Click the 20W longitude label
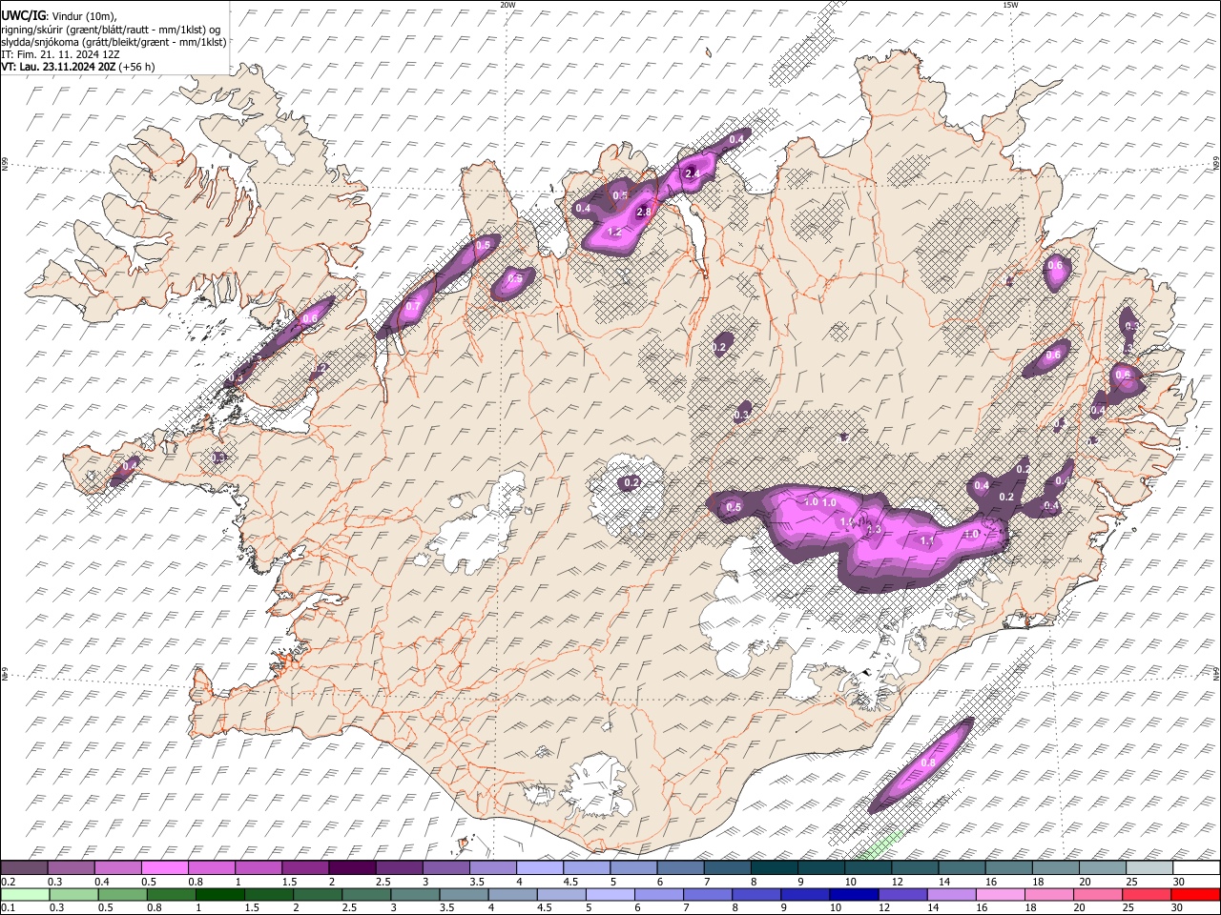The width and height of the screenshot is (1221, 915). point(508,5)
